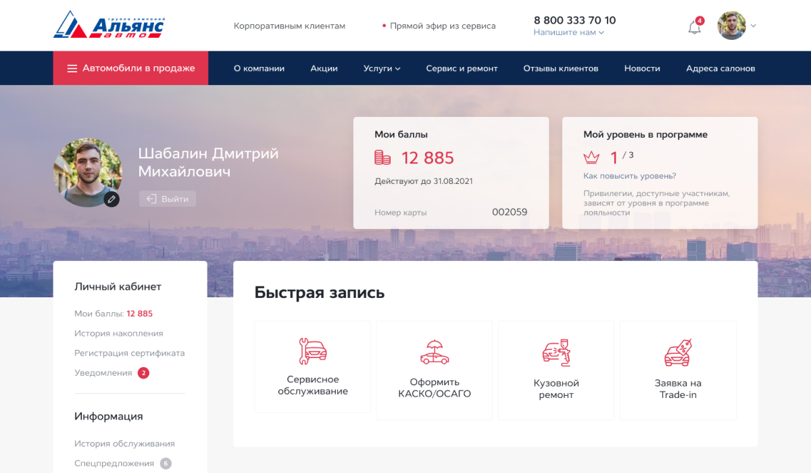Expand the user account menu chevron
The height and width of the screenshot is (473, 811).
[754, 26]
